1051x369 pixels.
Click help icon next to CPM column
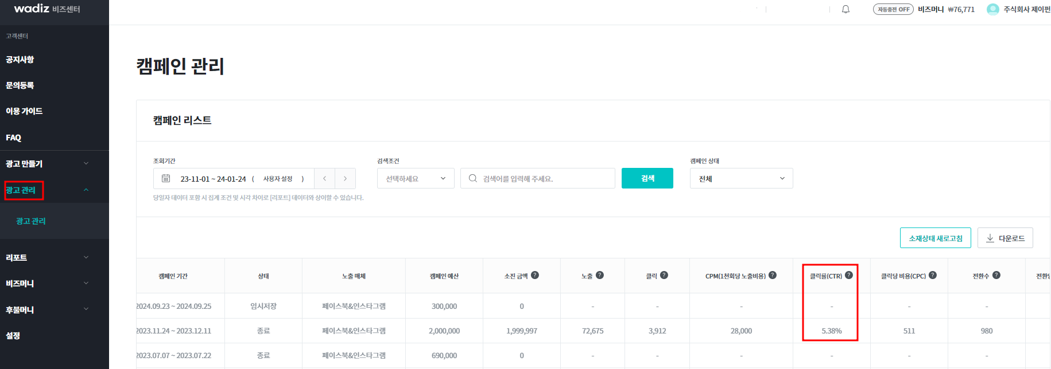pos(773,275)
